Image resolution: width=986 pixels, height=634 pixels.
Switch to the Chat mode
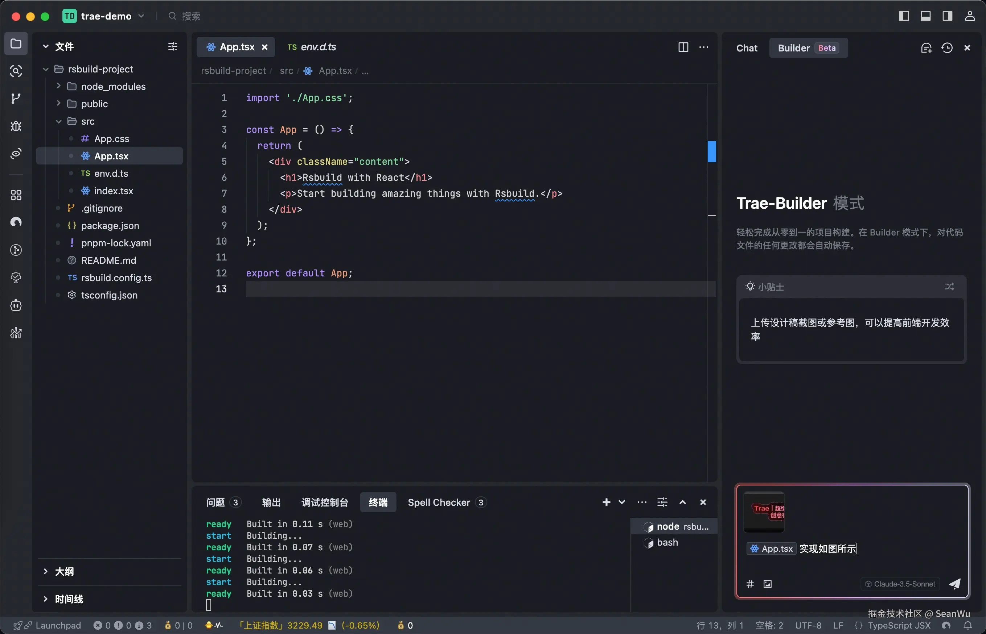coord(747,48)
